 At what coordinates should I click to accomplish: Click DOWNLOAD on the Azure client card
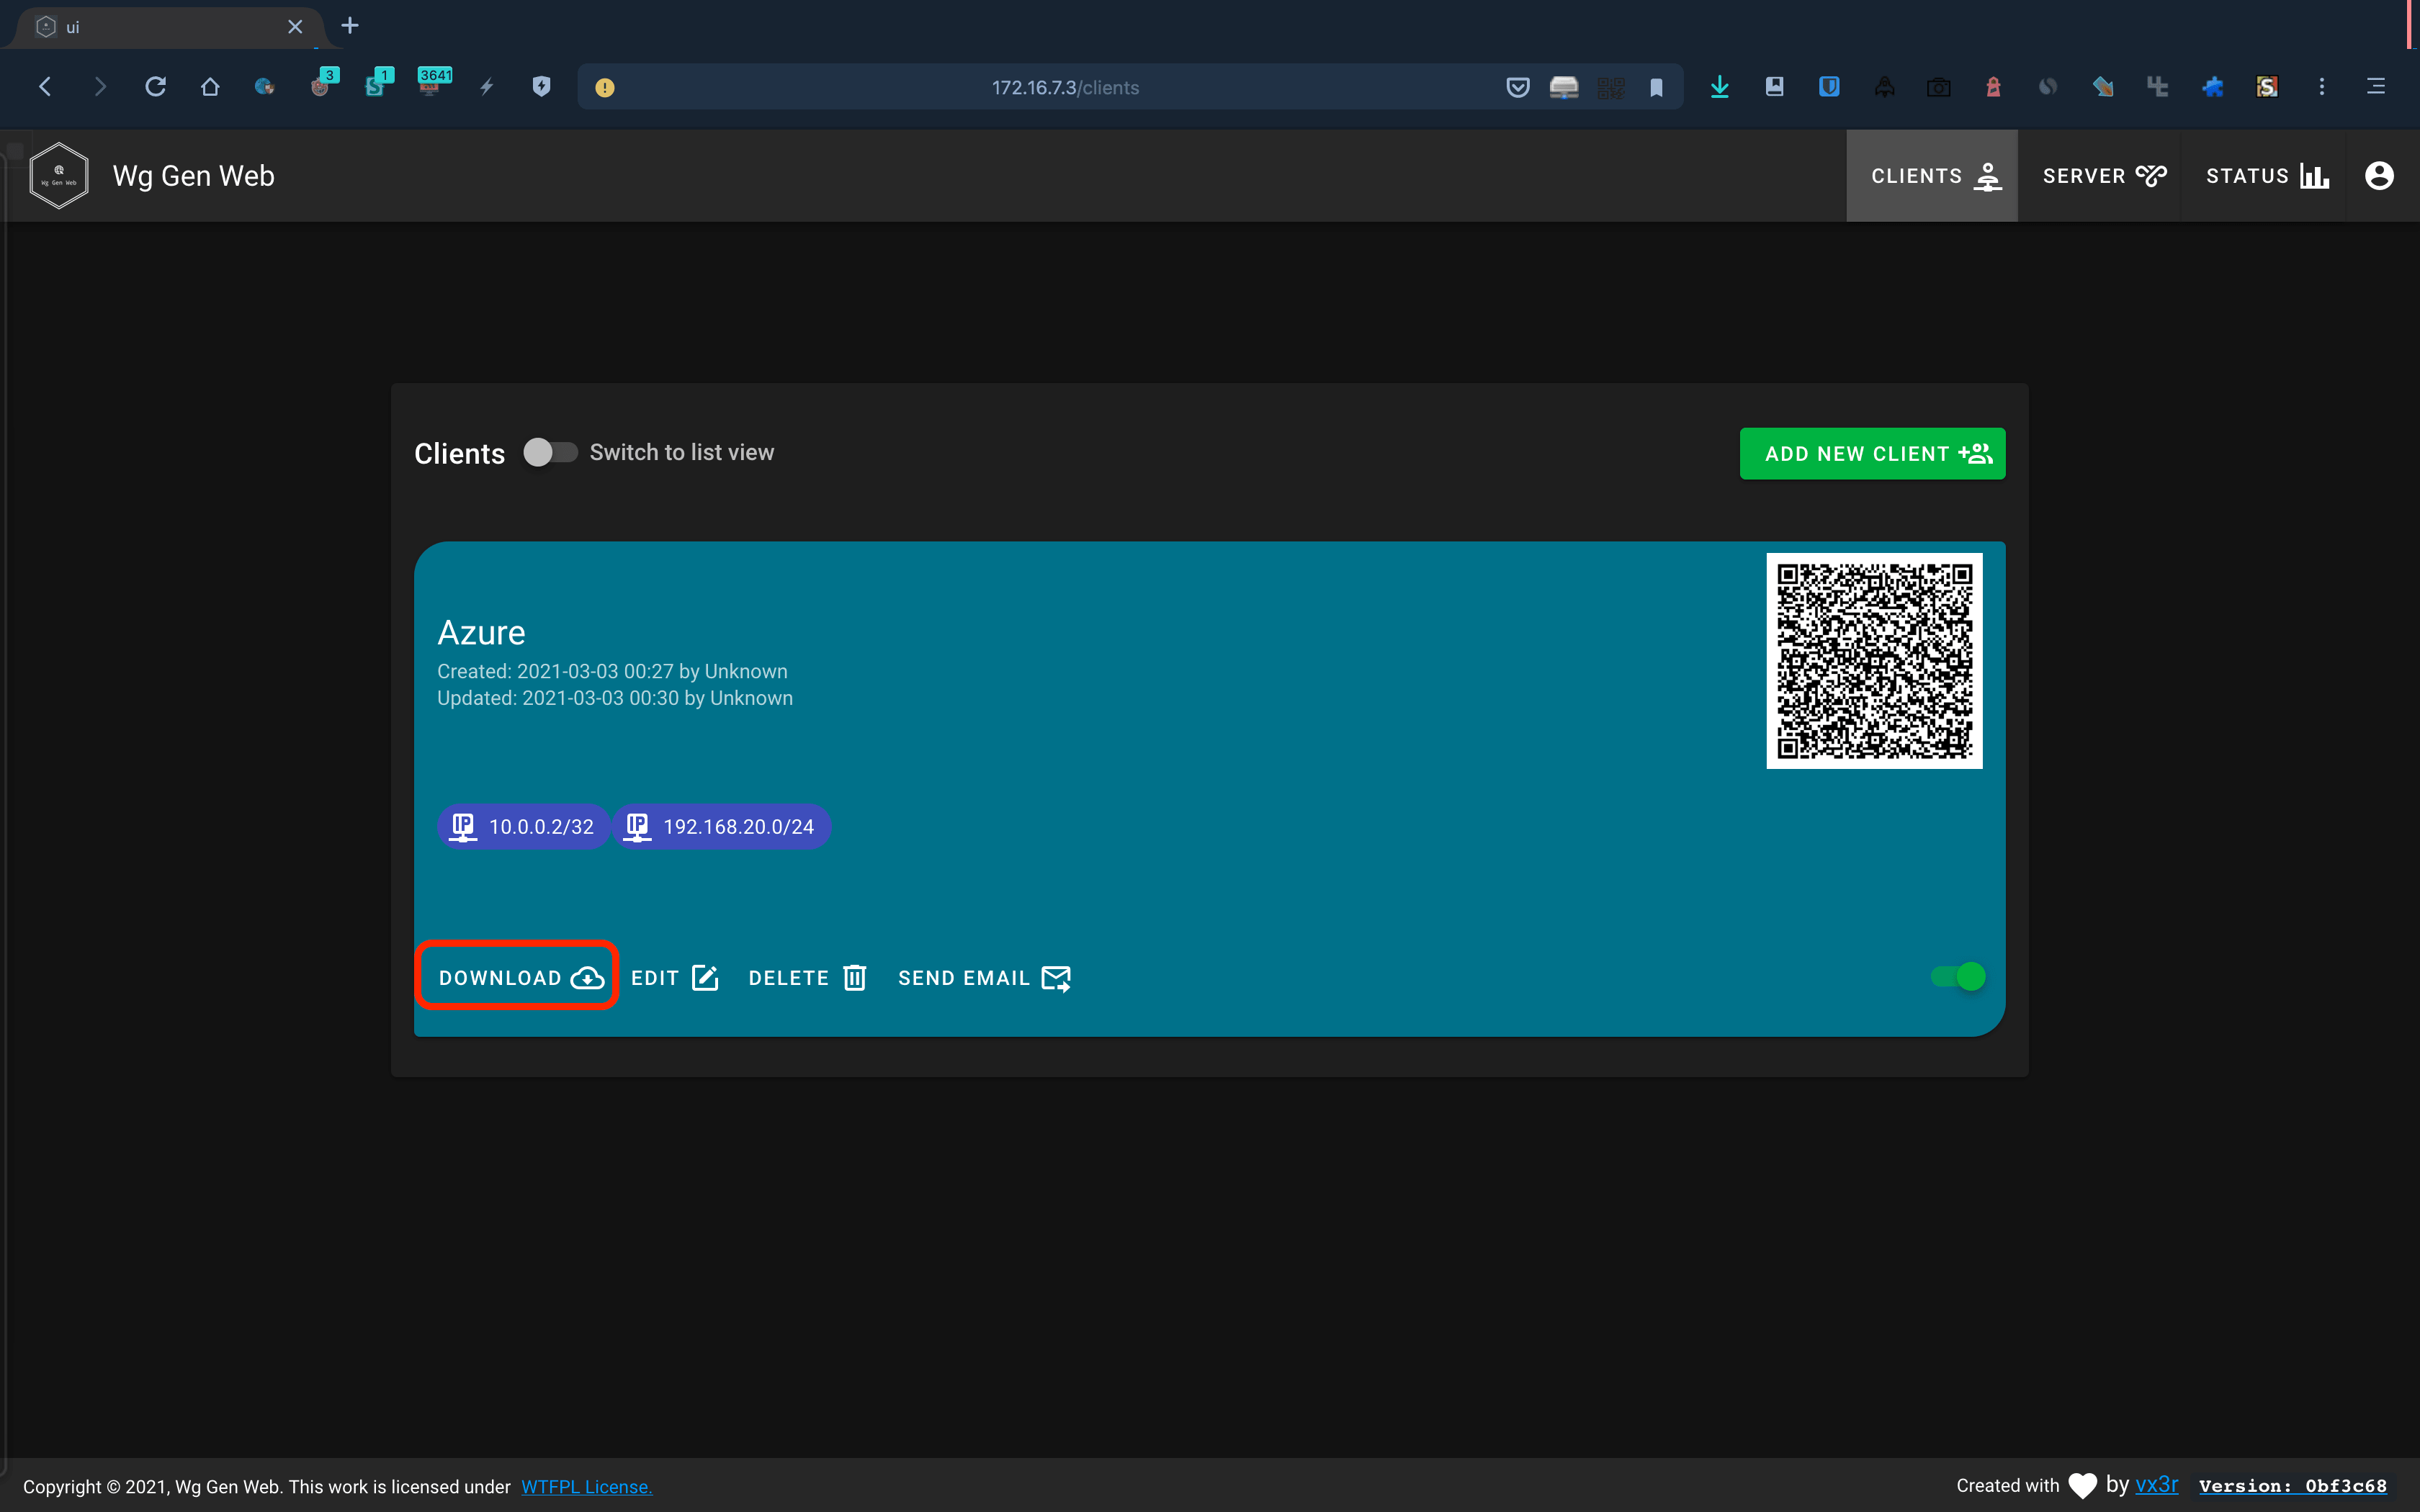(516, 977)
